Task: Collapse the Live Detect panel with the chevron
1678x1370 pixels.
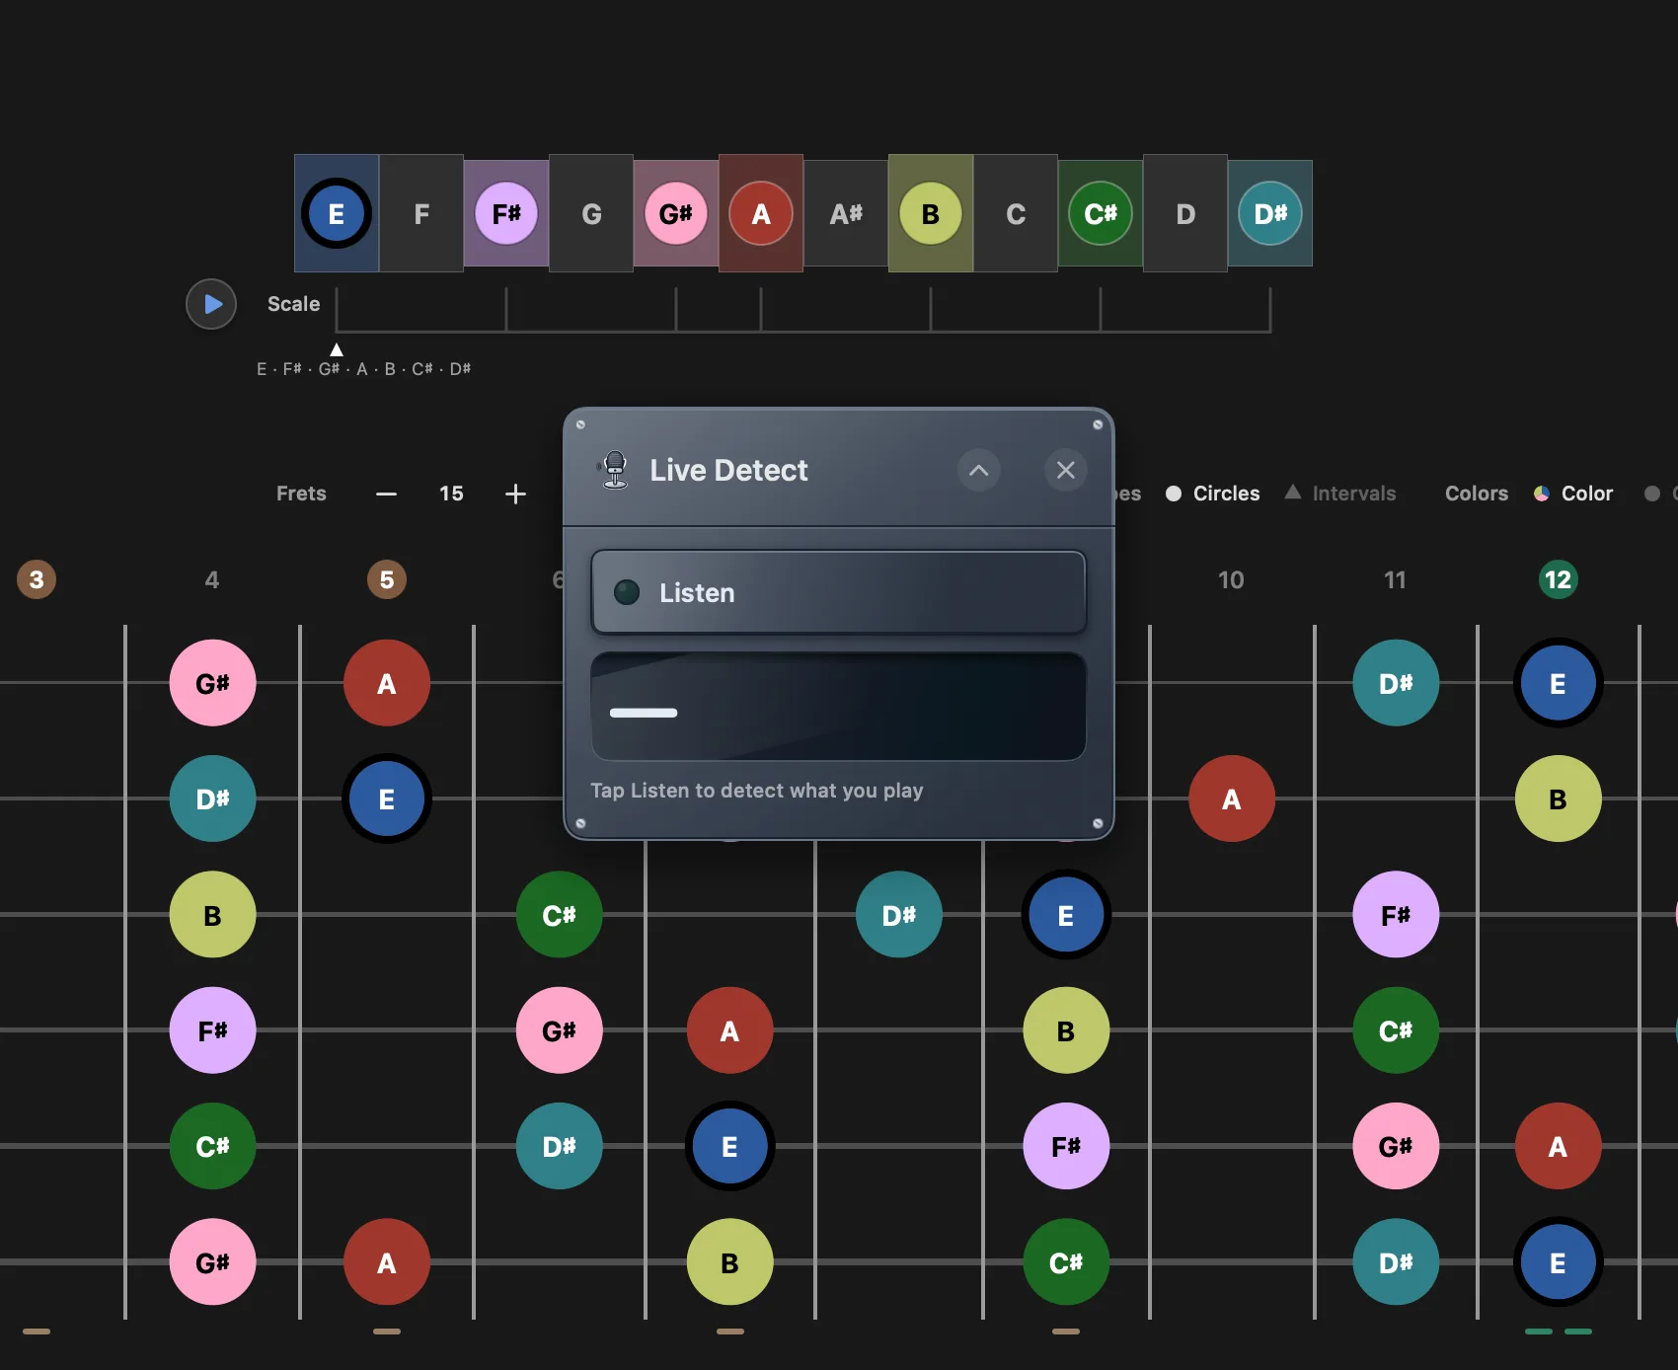Action: pos(979,470)
